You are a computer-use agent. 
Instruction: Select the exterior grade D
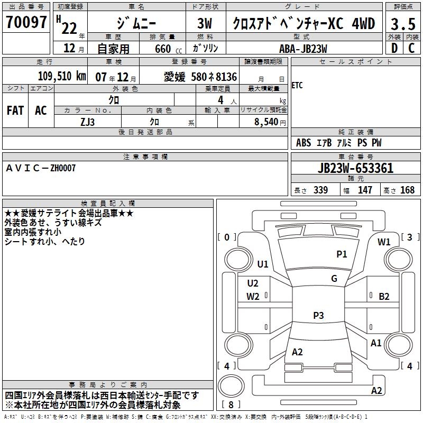pyautogui.click(x=394, y=48)
